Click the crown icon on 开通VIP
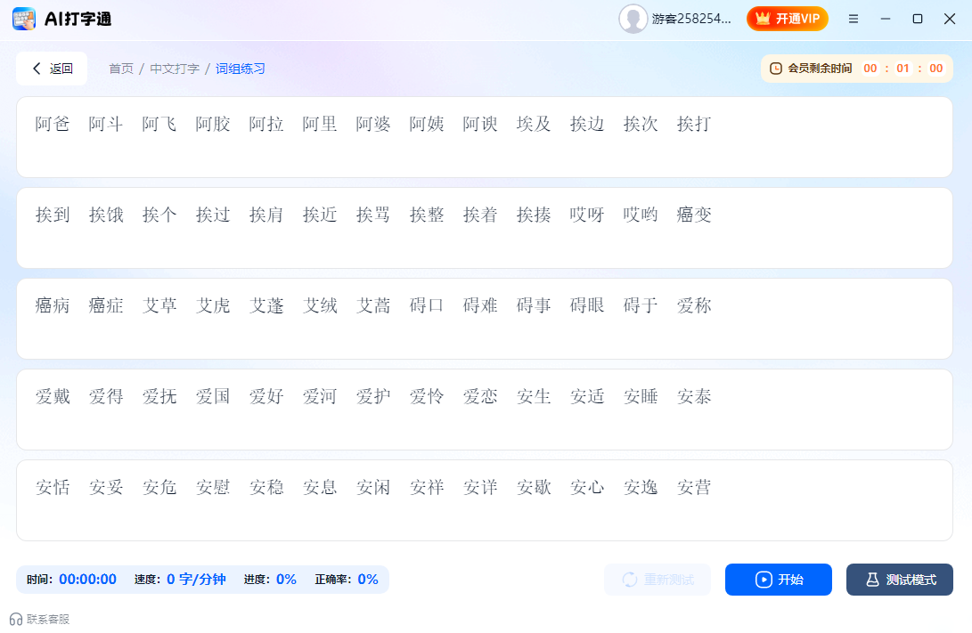The height and width of the screenshot is (633, 972). click(763, 19)
